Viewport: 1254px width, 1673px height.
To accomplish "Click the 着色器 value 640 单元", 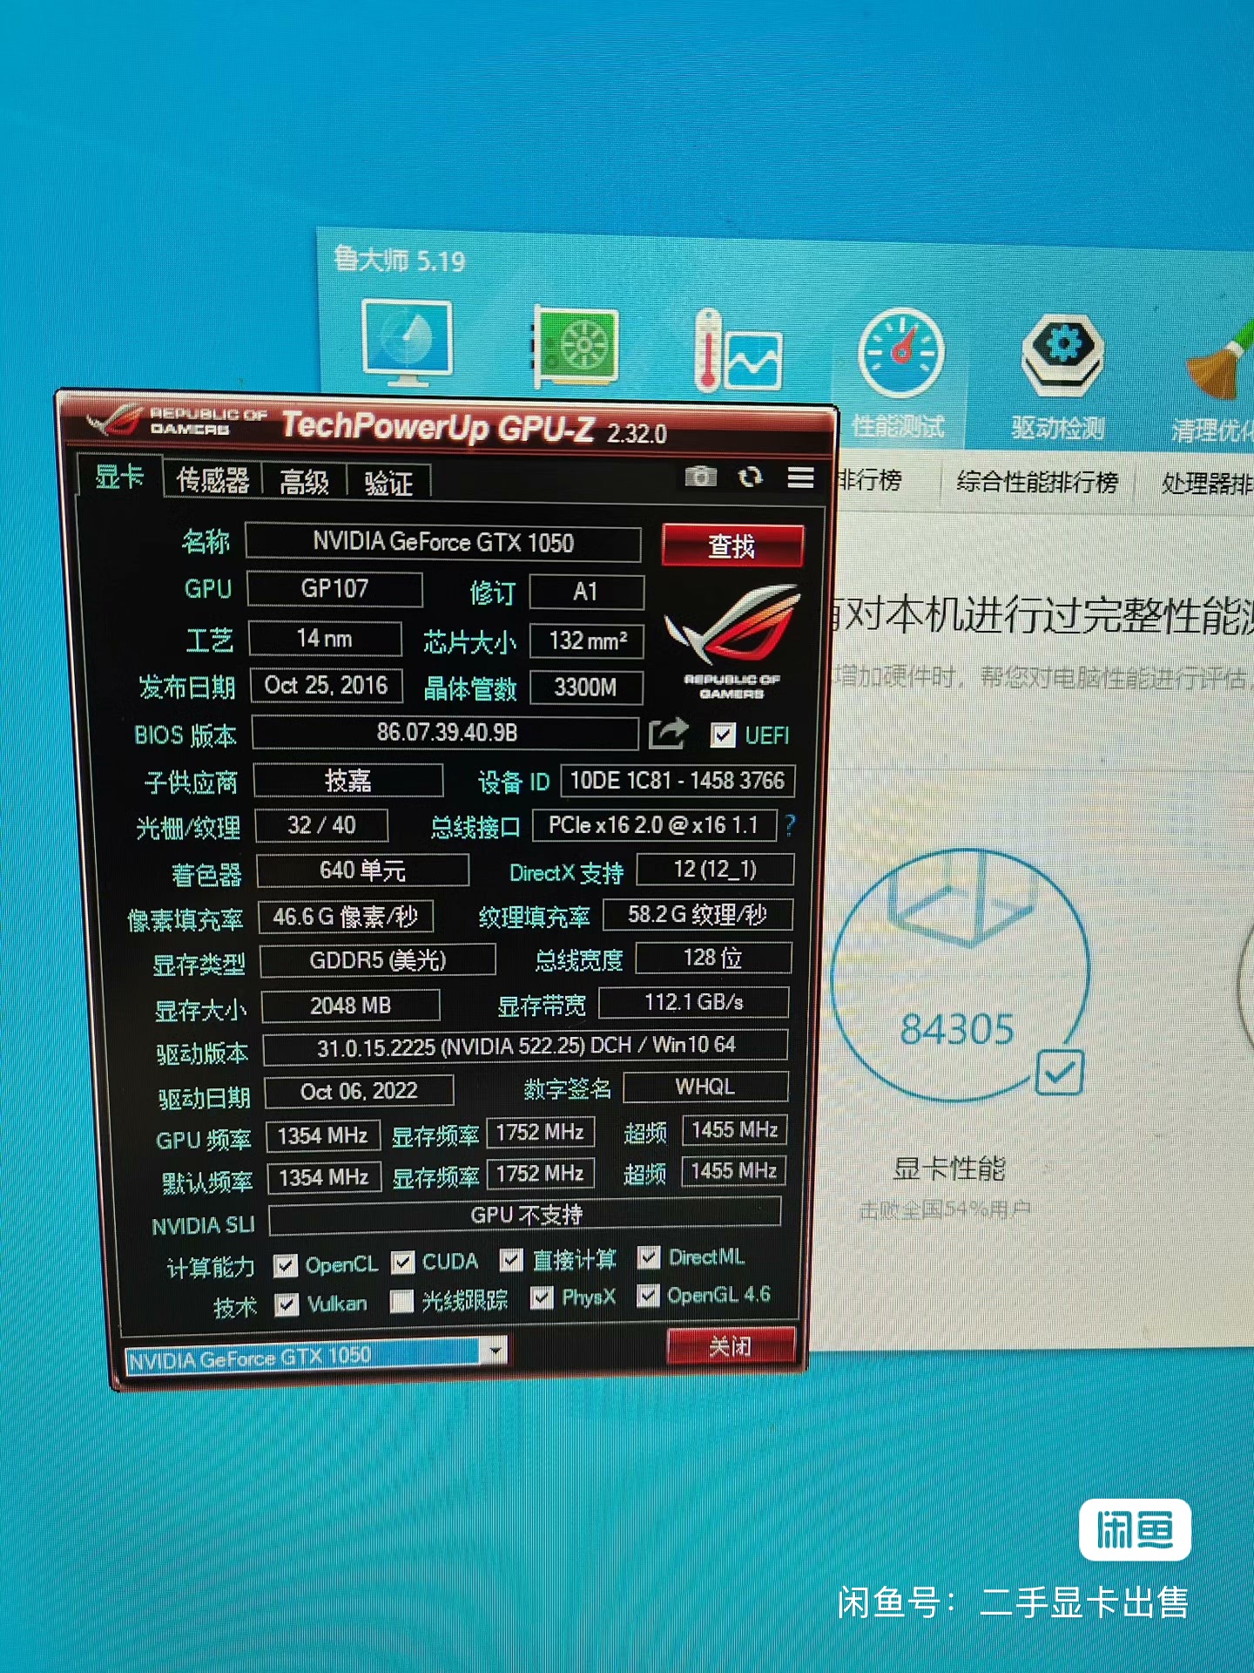I will pyautogui.click(x=362, y=870).
